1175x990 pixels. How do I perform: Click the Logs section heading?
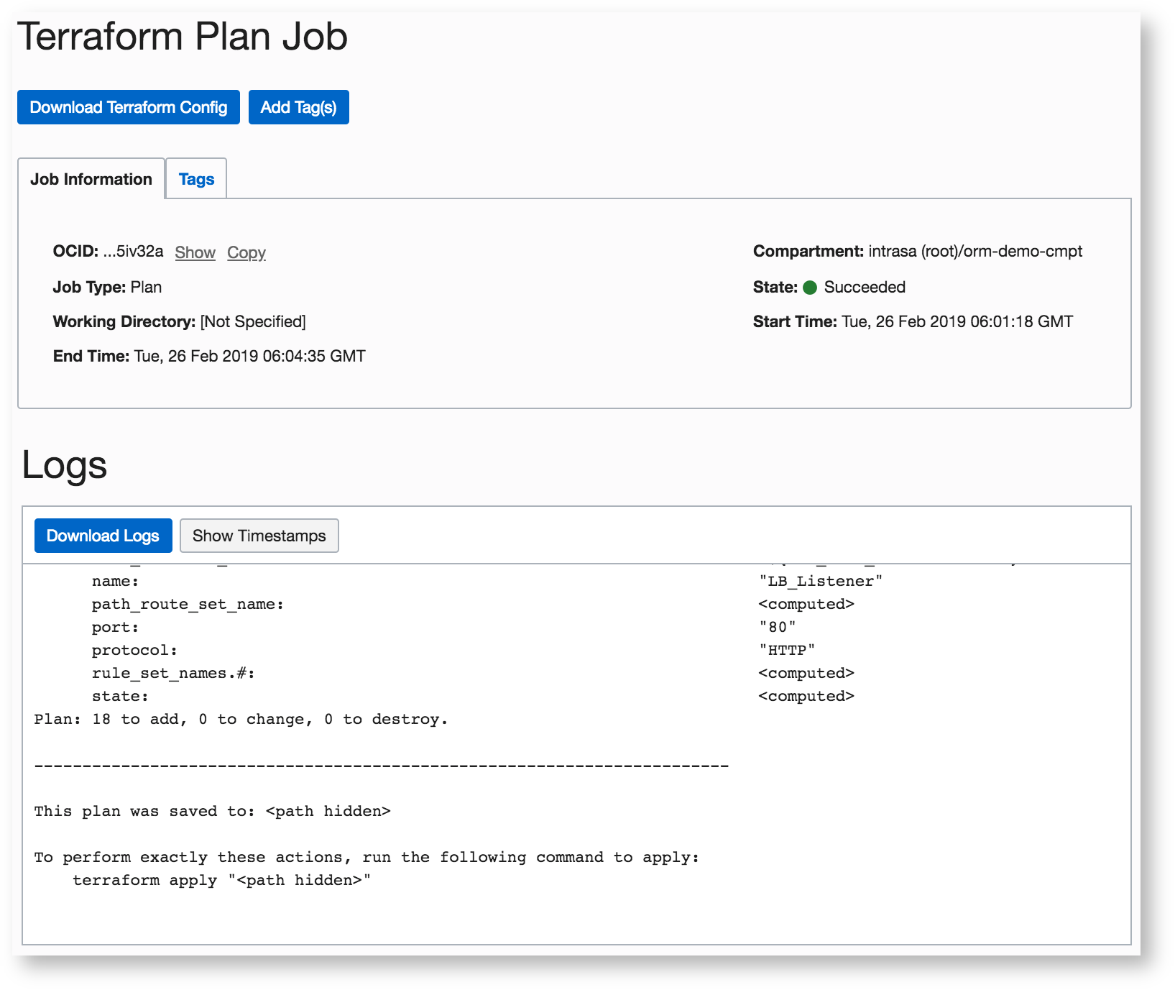65,464
